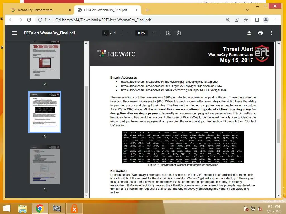Close the WannaCry Ransomware tab
The height and width of the screenshot is (214, 286).
click(x=70, y=10)
